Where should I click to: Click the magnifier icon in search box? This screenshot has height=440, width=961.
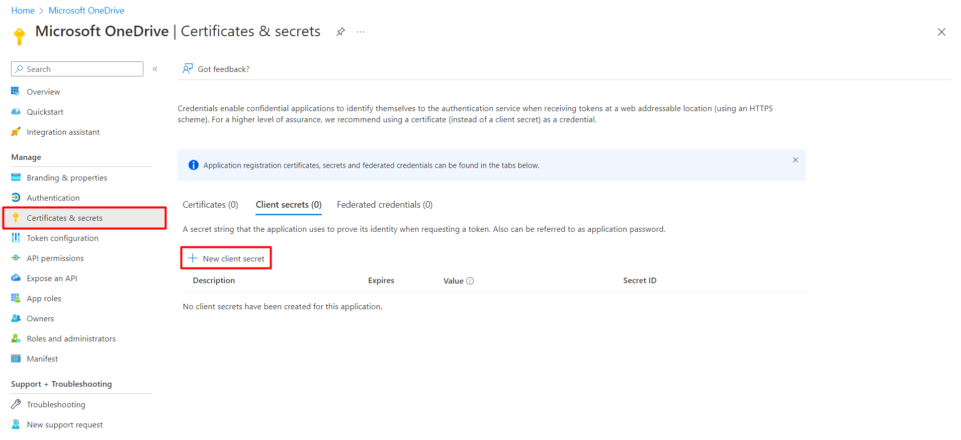pos(19,69)
